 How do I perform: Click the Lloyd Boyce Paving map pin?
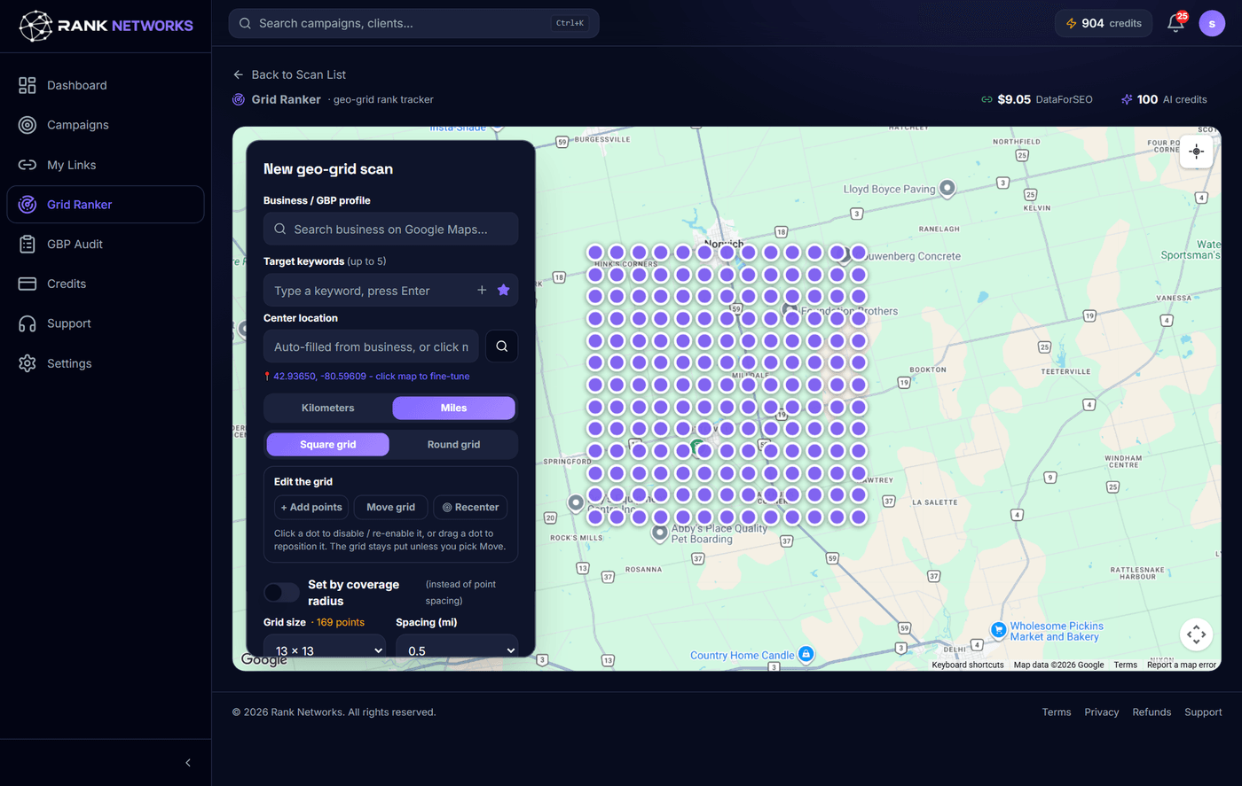[947, 188]
